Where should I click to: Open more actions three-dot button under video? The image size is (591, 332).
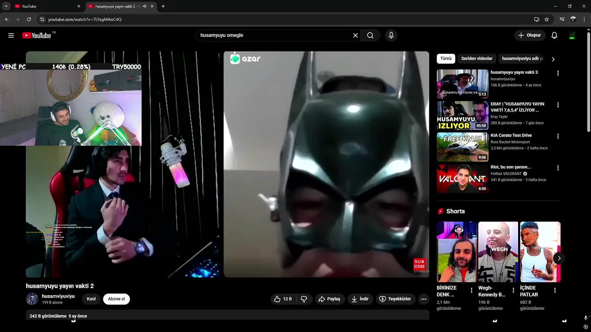tap(423, 299)
